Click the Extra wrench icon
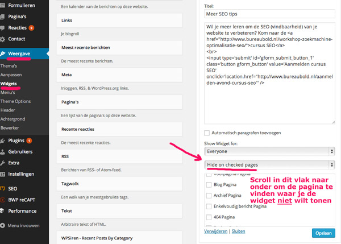The image size is (341, 244). click(x=2, y=163)
